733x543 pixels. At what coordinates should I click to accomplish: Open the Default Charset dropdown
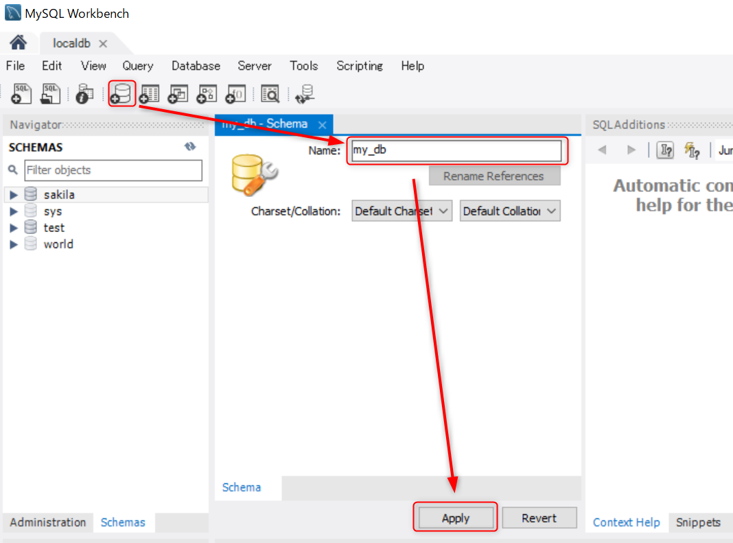(x=402, y=211)
